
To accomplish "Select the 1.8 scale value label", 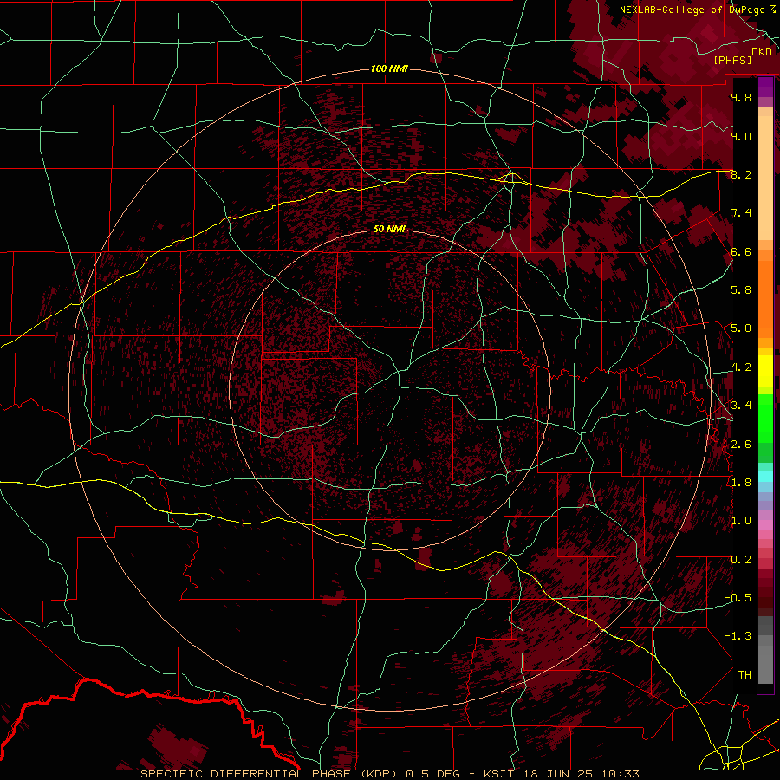I will [x=741, y=483].
